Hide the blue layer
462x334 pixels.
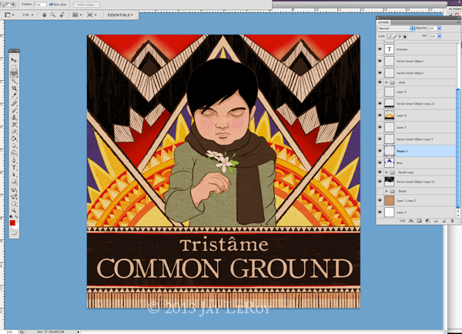380,162
